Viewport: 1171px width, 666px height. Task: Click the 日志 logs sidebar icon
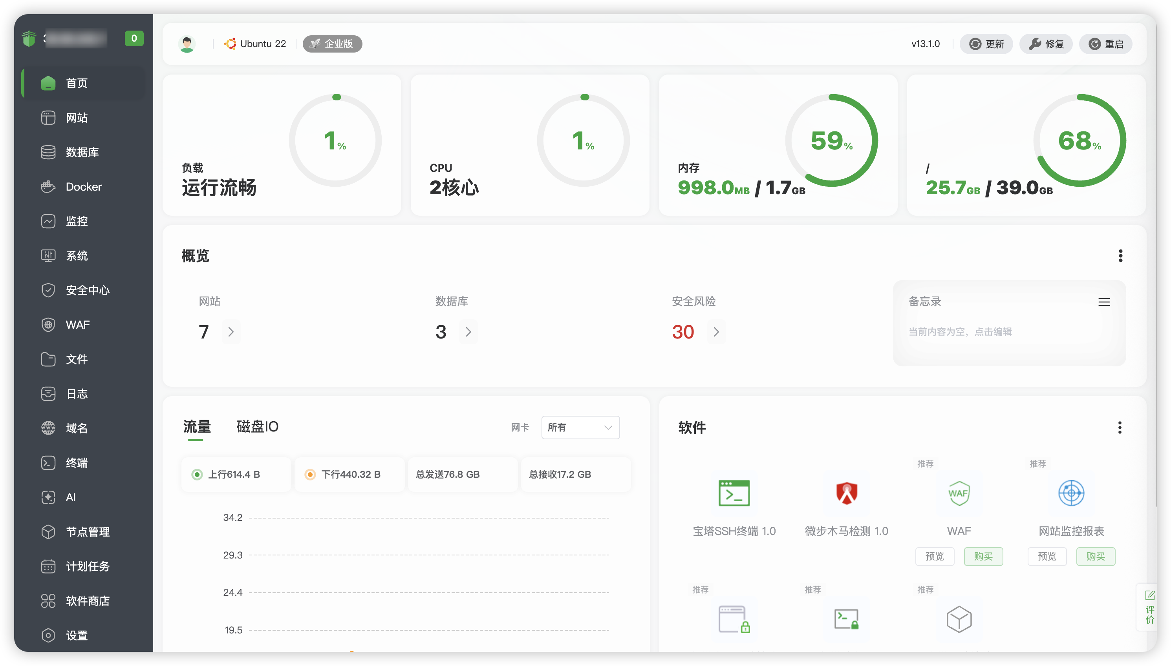point(48,393)
